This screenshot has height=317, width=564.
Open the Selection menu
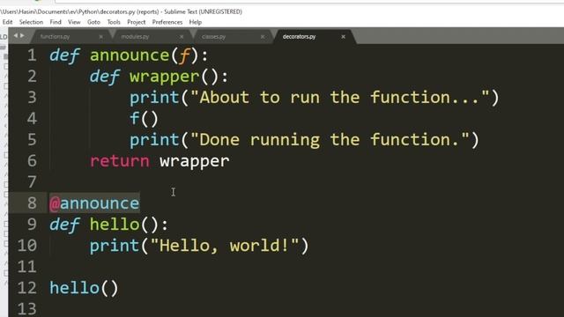coord(31,22)
